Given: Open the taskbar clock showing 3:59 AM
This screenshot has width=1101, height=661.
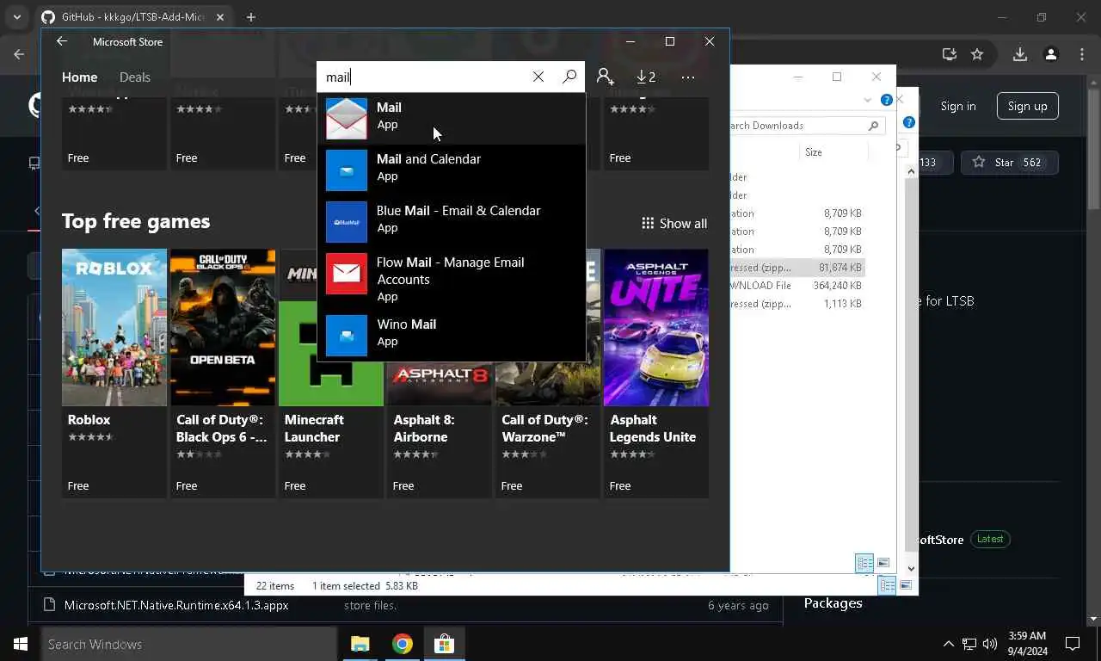Looking at the screenshot, I should pos(1026,644).
